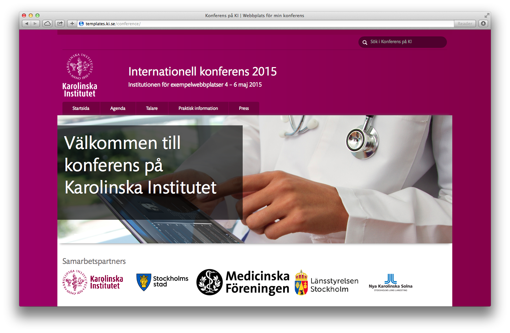
Task: Open the Startsida navigation tab
Action: pos(81,109)
